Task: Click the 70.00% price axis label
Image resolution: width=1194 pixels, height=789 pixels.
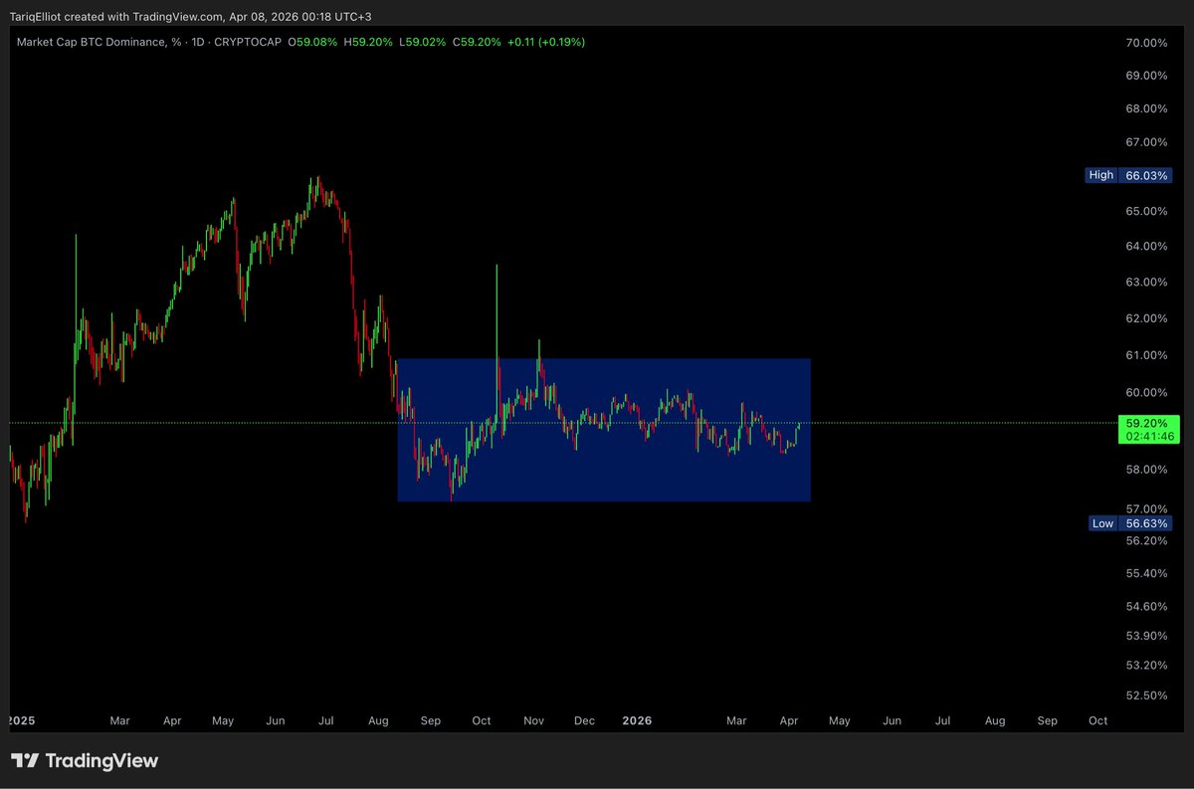Action: point(1145,43)
